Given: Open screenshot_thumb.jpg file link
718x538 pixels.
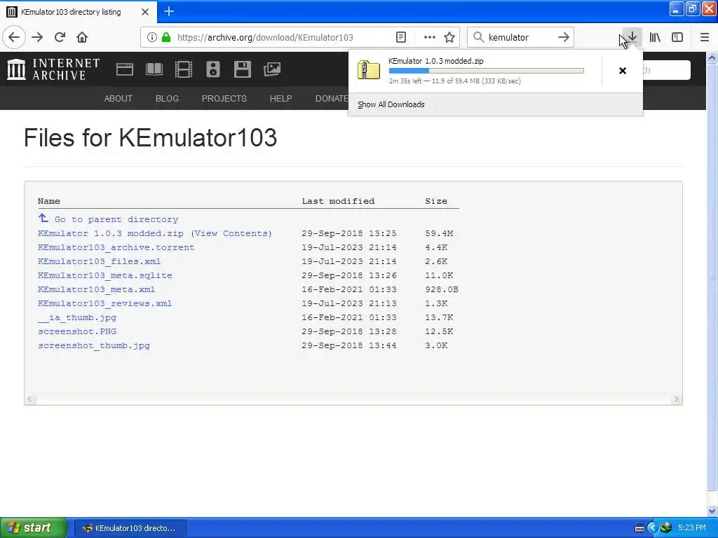Looking at the screenshot, I should click(94, 345).
